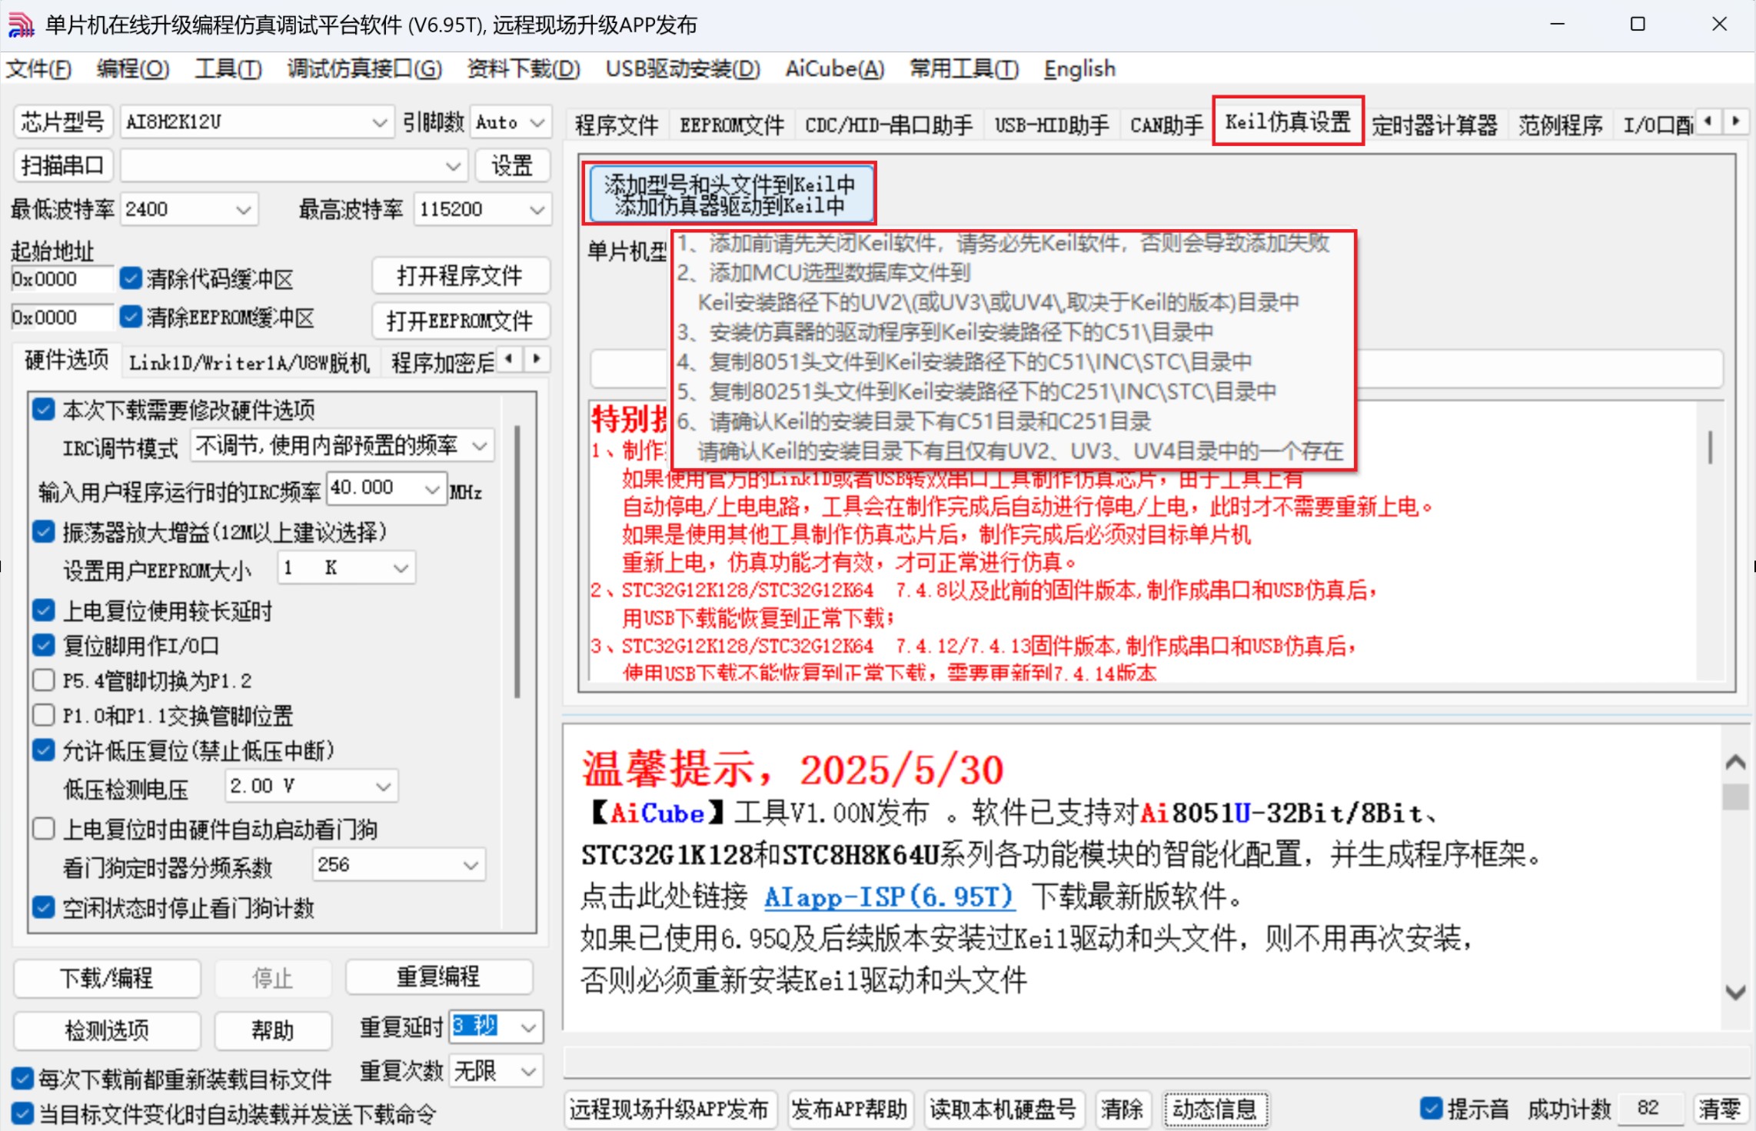This screenshot has width=1756, height=1131.
Task: Click 打开程序文件 button
Action: point(460,275)
